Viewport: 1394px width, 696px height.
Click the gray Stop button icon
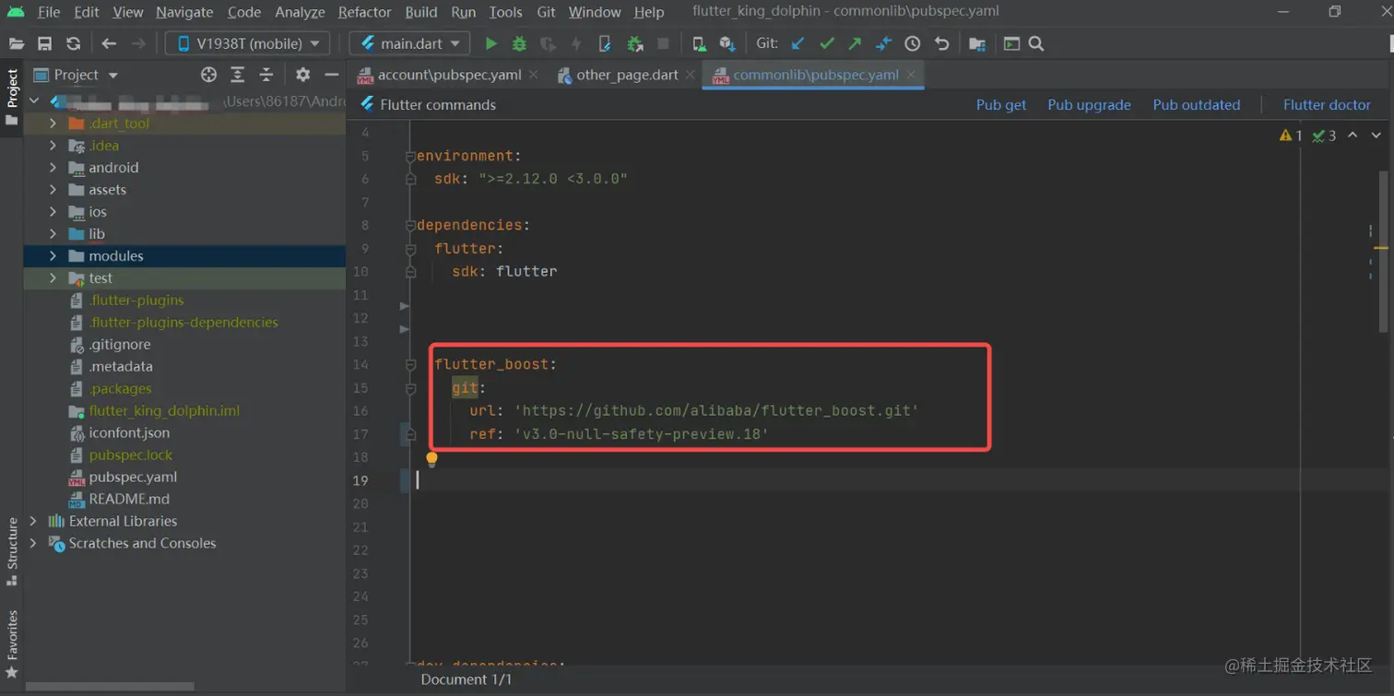(x=663, y=43)
